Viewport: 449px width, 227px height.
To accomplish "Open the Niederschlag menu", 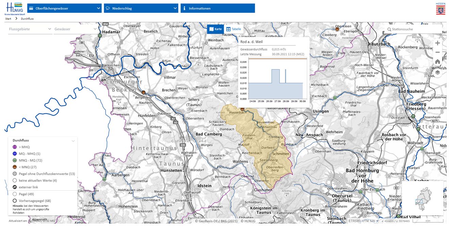I will (141, 8).
